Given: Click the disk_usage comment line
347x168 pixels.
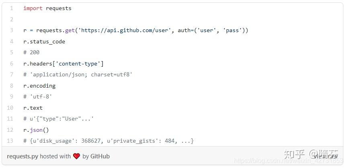Looking at the screenshot, I should 109,141.
